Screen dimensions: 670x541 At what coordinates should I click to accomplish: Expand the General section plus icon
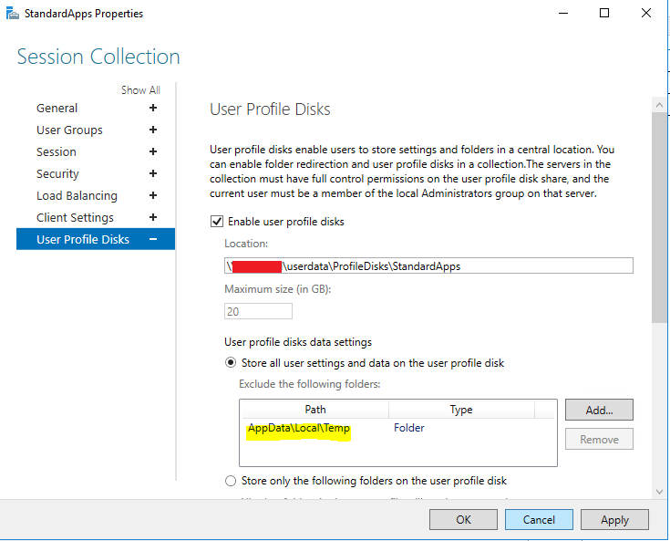[153, 108]
